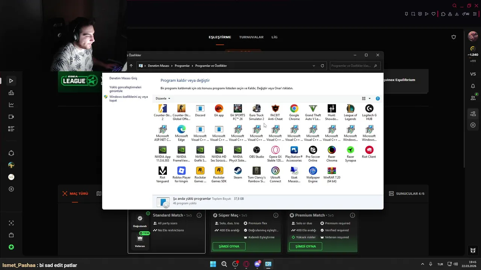Select Logitech G HUB entry
Screen dimensions: 481x270
tap(369, 112)
